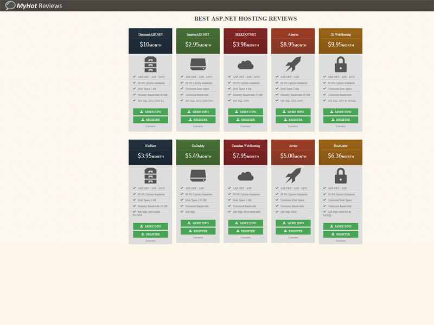Click the $9.95 month price
Image resolution: width=434 pixels, height=325 pixels.
point(341,44)
